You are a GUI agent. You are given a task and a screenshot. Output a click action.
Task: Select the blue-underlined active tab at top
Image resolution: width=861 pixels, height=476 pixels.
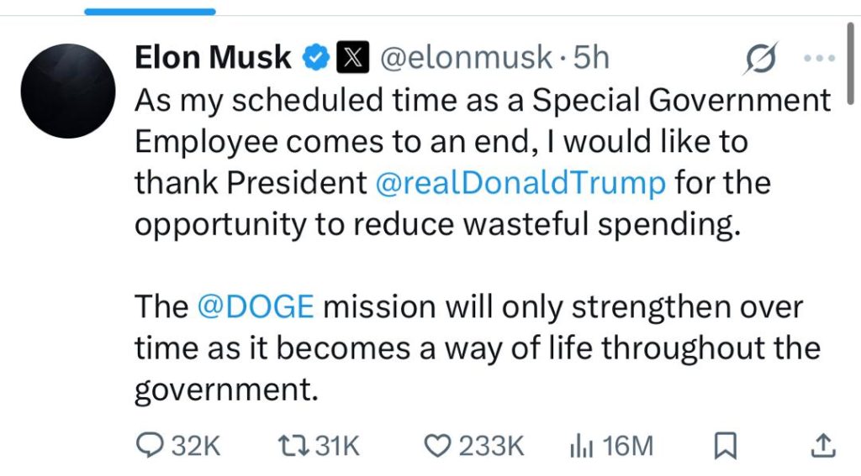click(x=150, y=11)
